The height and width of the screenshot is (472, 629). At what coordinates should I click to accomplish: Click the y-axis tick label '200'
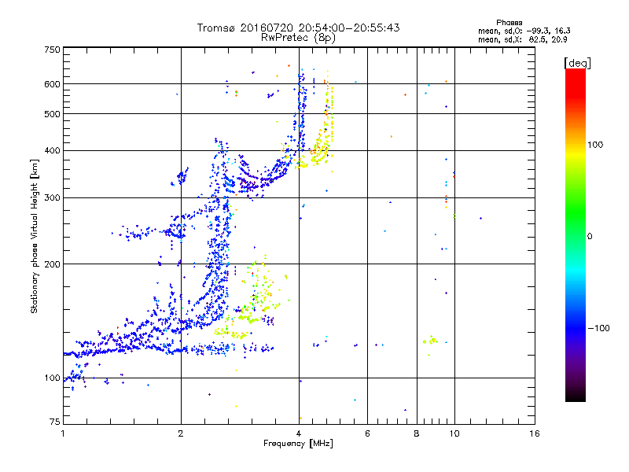click(x=52, y=264)
